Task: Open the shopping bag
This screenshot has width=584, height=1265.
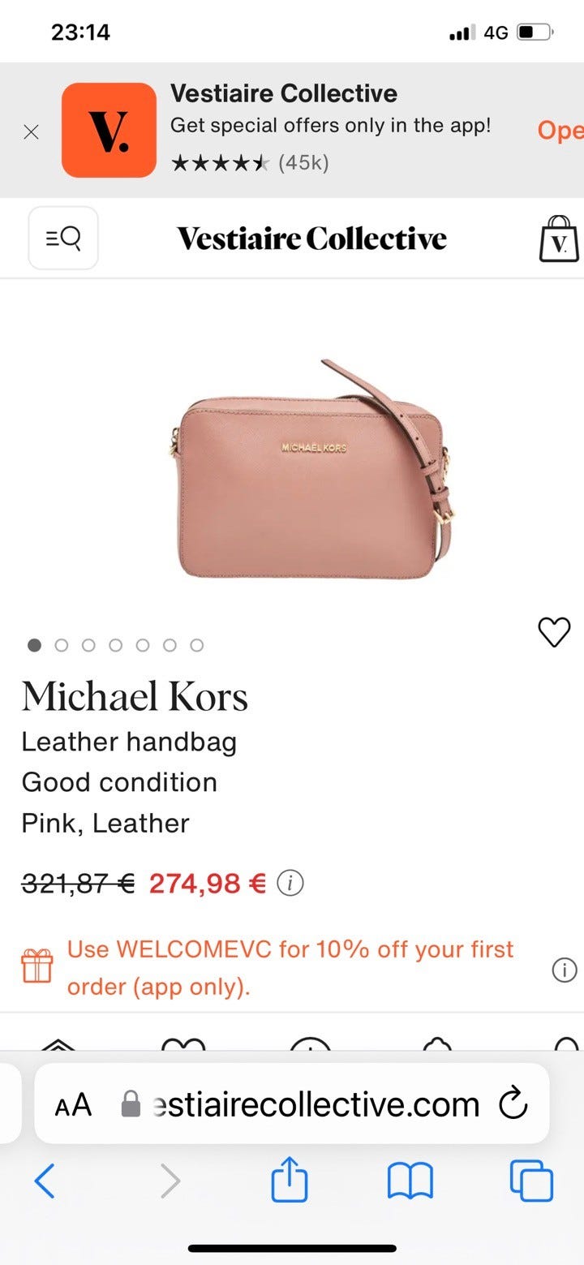Action: click(559, 239)
